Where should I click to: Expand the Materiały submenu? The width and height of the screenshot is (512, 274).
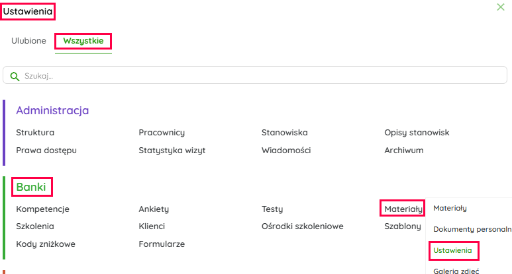pyautogui.click(x=403, y=209)
